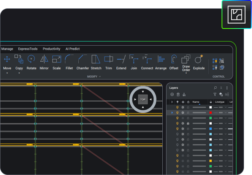The height and width of the screenshot is (175, 252).
Task: Open the layer filter funnel icon
Action: point(215,94)
